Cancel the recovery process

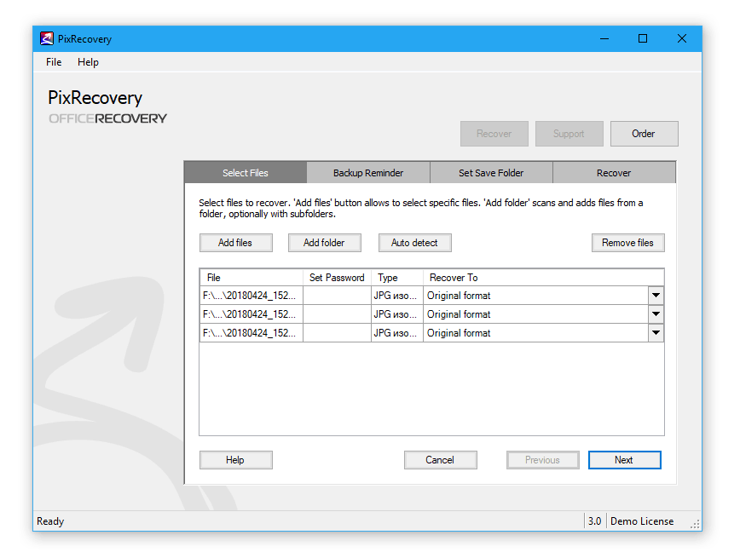click(440, 459)
